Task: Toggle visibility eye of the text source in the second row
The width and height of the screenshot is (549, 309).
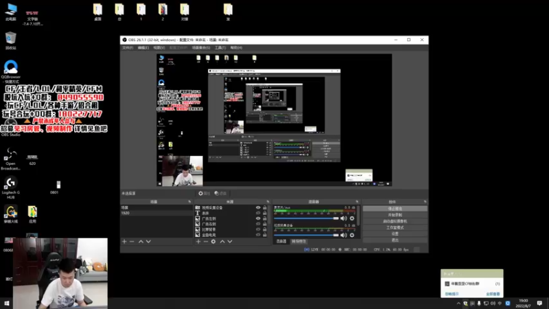Action: (258, 213)
